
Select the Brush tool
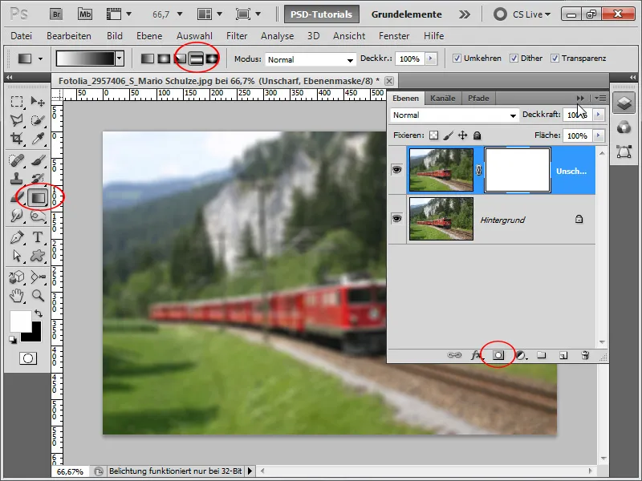pyautogui.click(x=38, y=160)
